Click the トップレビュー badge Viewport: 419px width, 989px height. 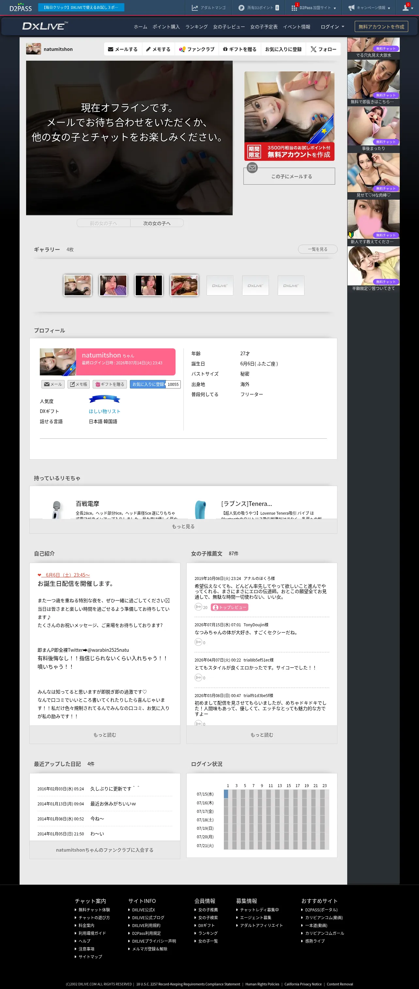pyautogui.click(x=229, y=607)
